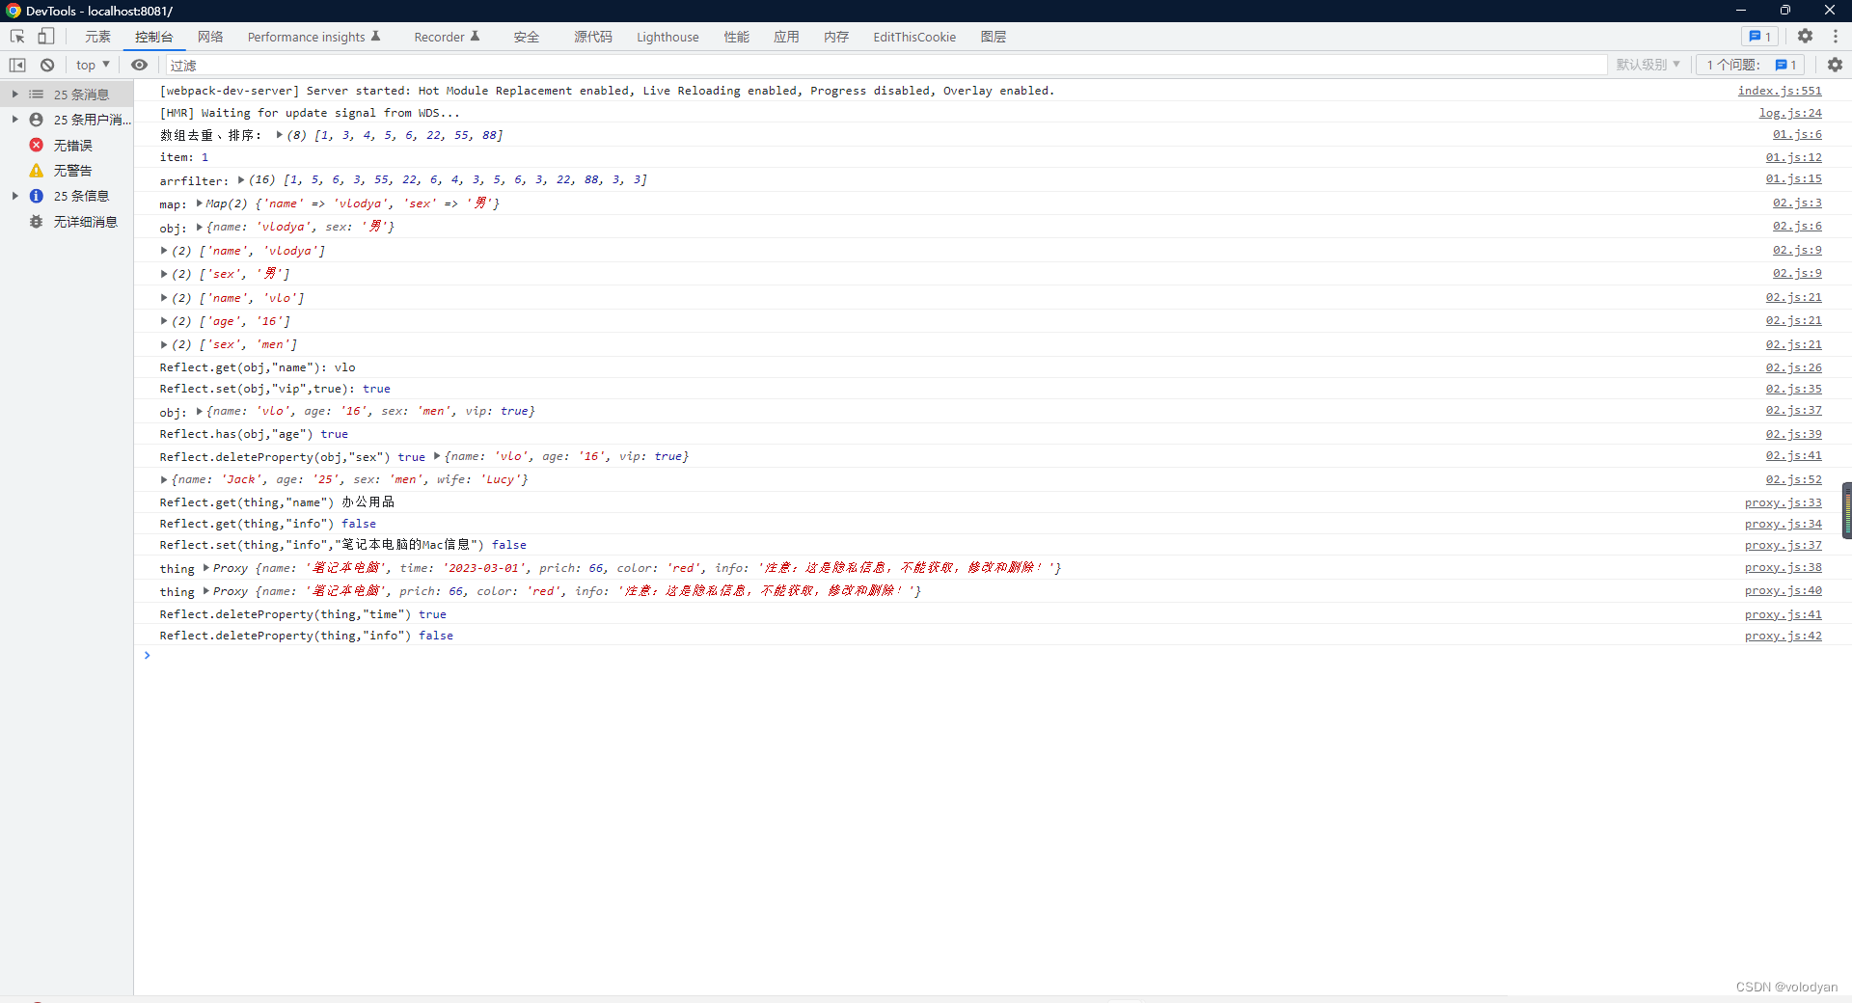This screenshot has width=1852, height=1003.
Task: Toggle the console sidebar panel icon
Action: (x=16, y=65)
